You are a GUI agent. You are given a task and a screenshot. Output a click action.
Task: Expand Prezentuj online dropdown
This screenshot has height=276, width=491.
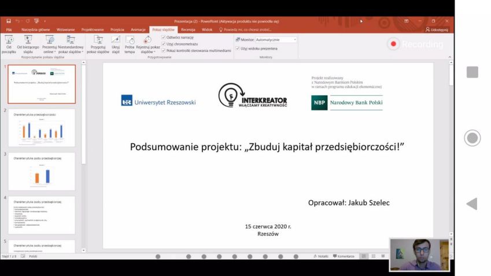[x=50, y=51]
